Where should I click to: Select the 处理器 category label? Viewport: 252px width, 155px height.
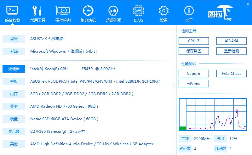point(14,69)
